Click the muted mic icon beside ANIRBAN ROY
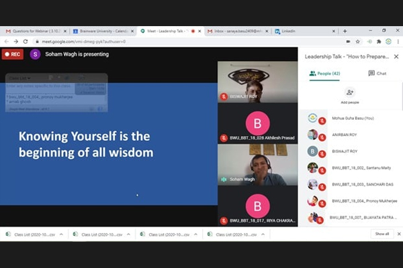403x268 pixels. [x=322, y=137]
